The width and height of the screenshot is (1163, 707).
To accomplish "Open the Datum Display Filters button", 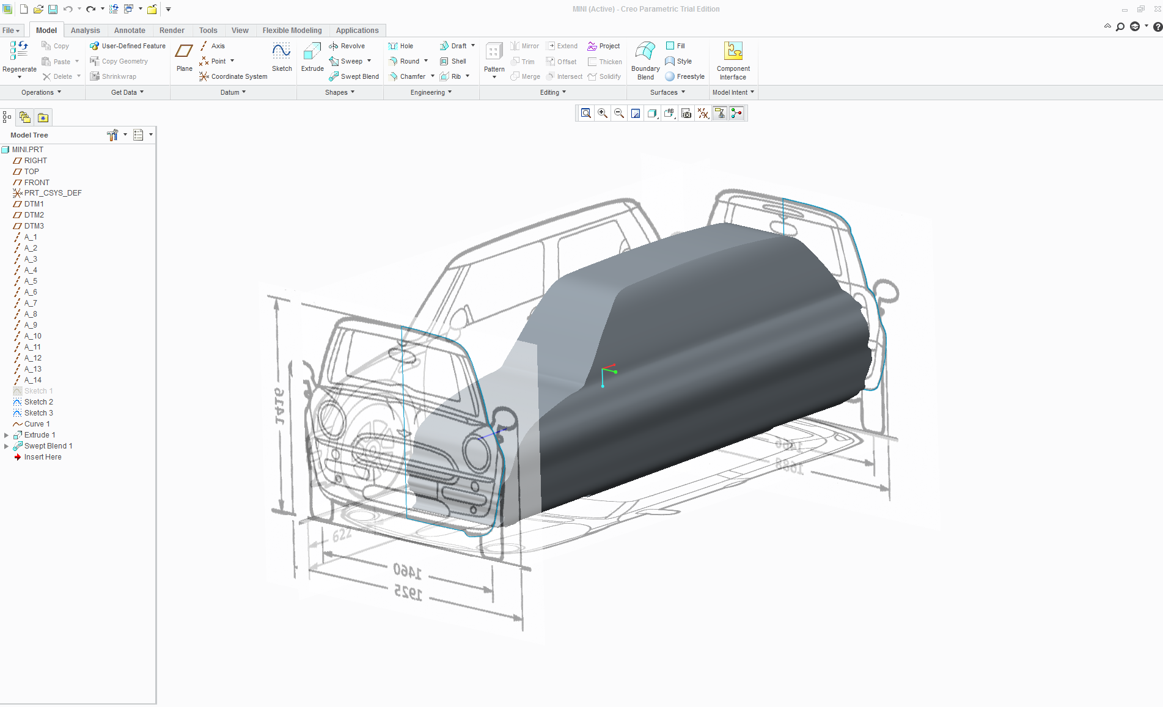I will click(x=703, y=113).
